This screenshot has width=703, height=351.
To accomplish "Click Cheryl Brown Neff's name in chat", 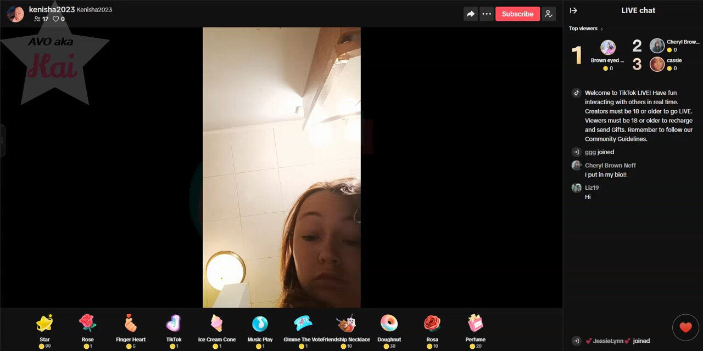I will pyautogui.click(x=610, y=165).
